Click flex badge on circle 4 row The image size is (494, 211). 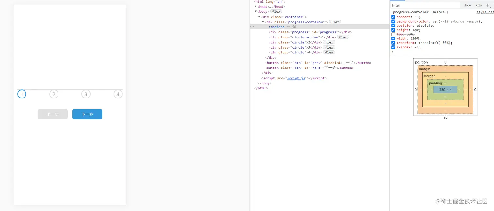[x=329, y=53]
